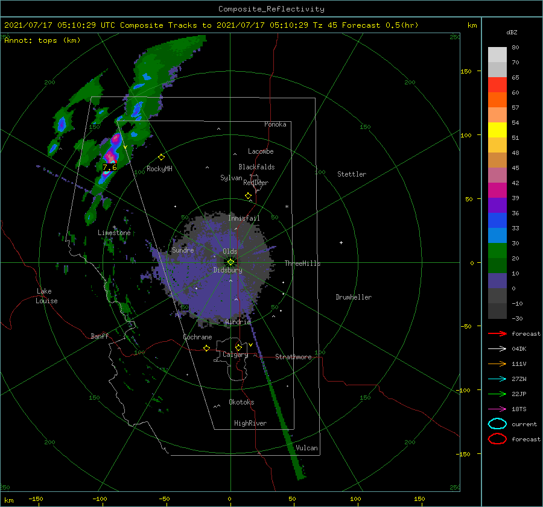The width and height of the screenshot is (543, 507).
Task: Click the red forecast ellipse legend symbol
Action: pyautogui.click(x=497, y=439)
